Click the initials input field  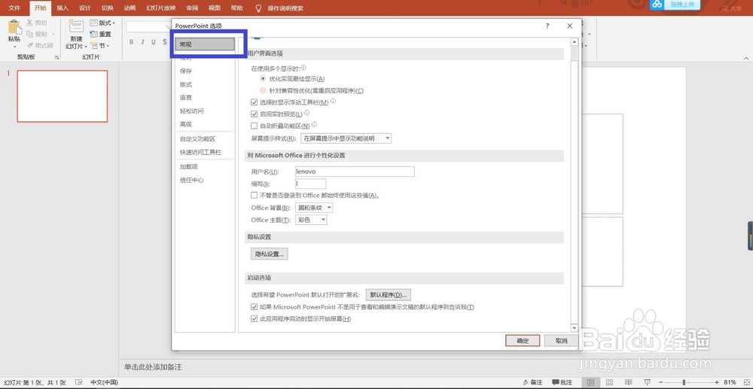point(311,184)
